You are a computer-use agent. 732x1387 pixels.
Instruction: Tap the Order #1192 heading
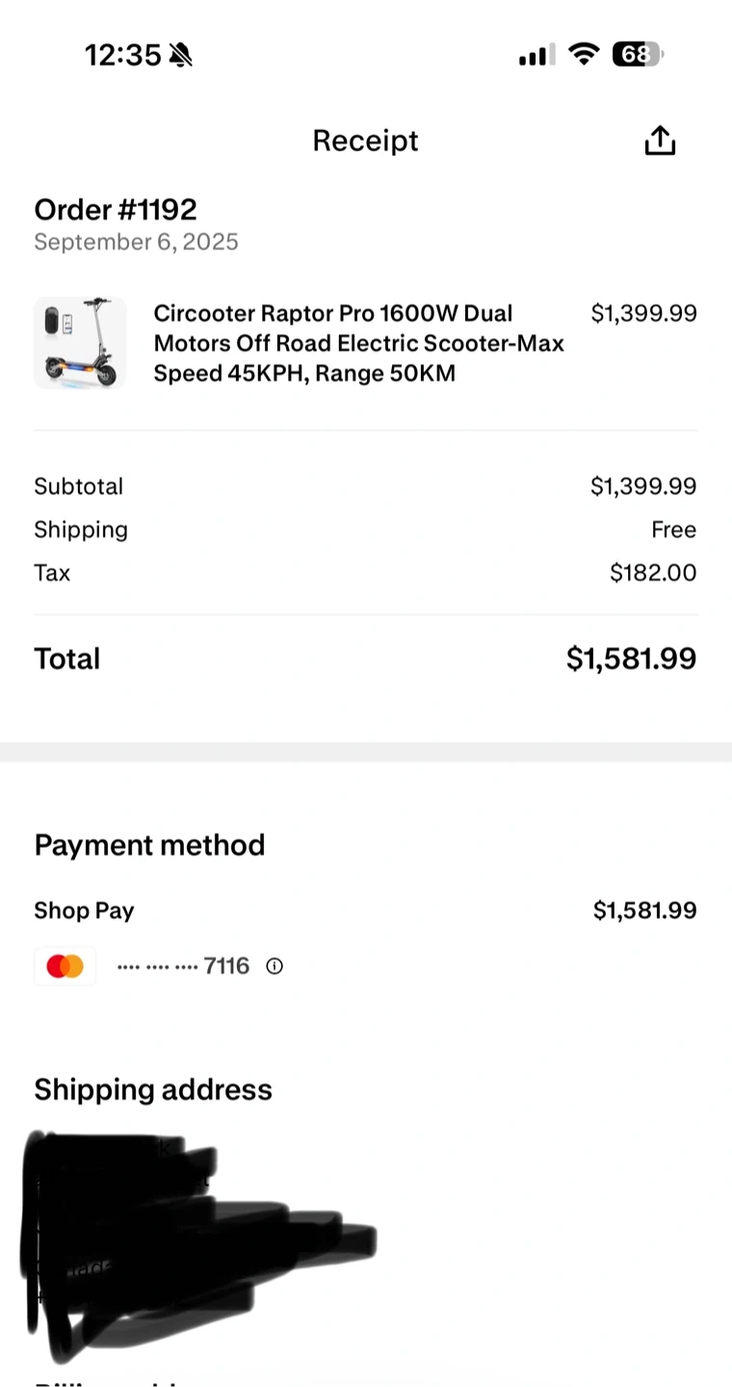[x=116, y=209]
